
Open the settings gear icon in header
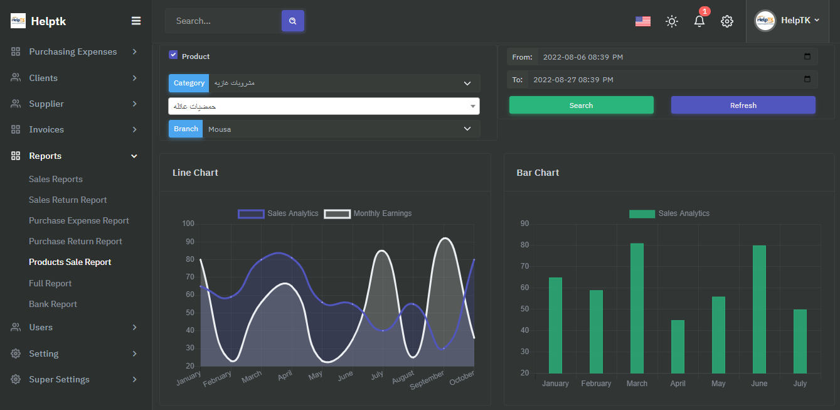726,21
